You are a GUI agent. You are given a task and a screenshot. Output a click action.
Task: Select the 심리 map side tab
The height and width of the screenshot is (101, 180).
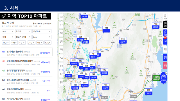tap(61, 41)
